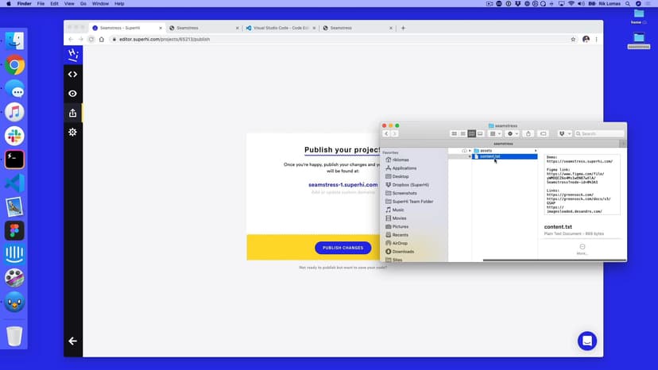Open the chat support bubble button

coord(587,341)
